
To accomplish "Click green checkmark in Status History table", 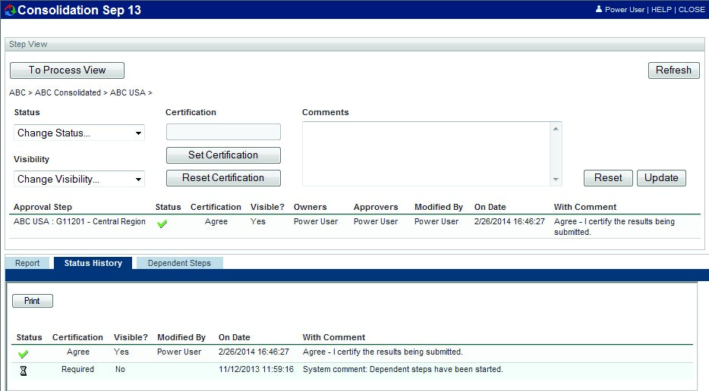I will (x=24, y=353).
